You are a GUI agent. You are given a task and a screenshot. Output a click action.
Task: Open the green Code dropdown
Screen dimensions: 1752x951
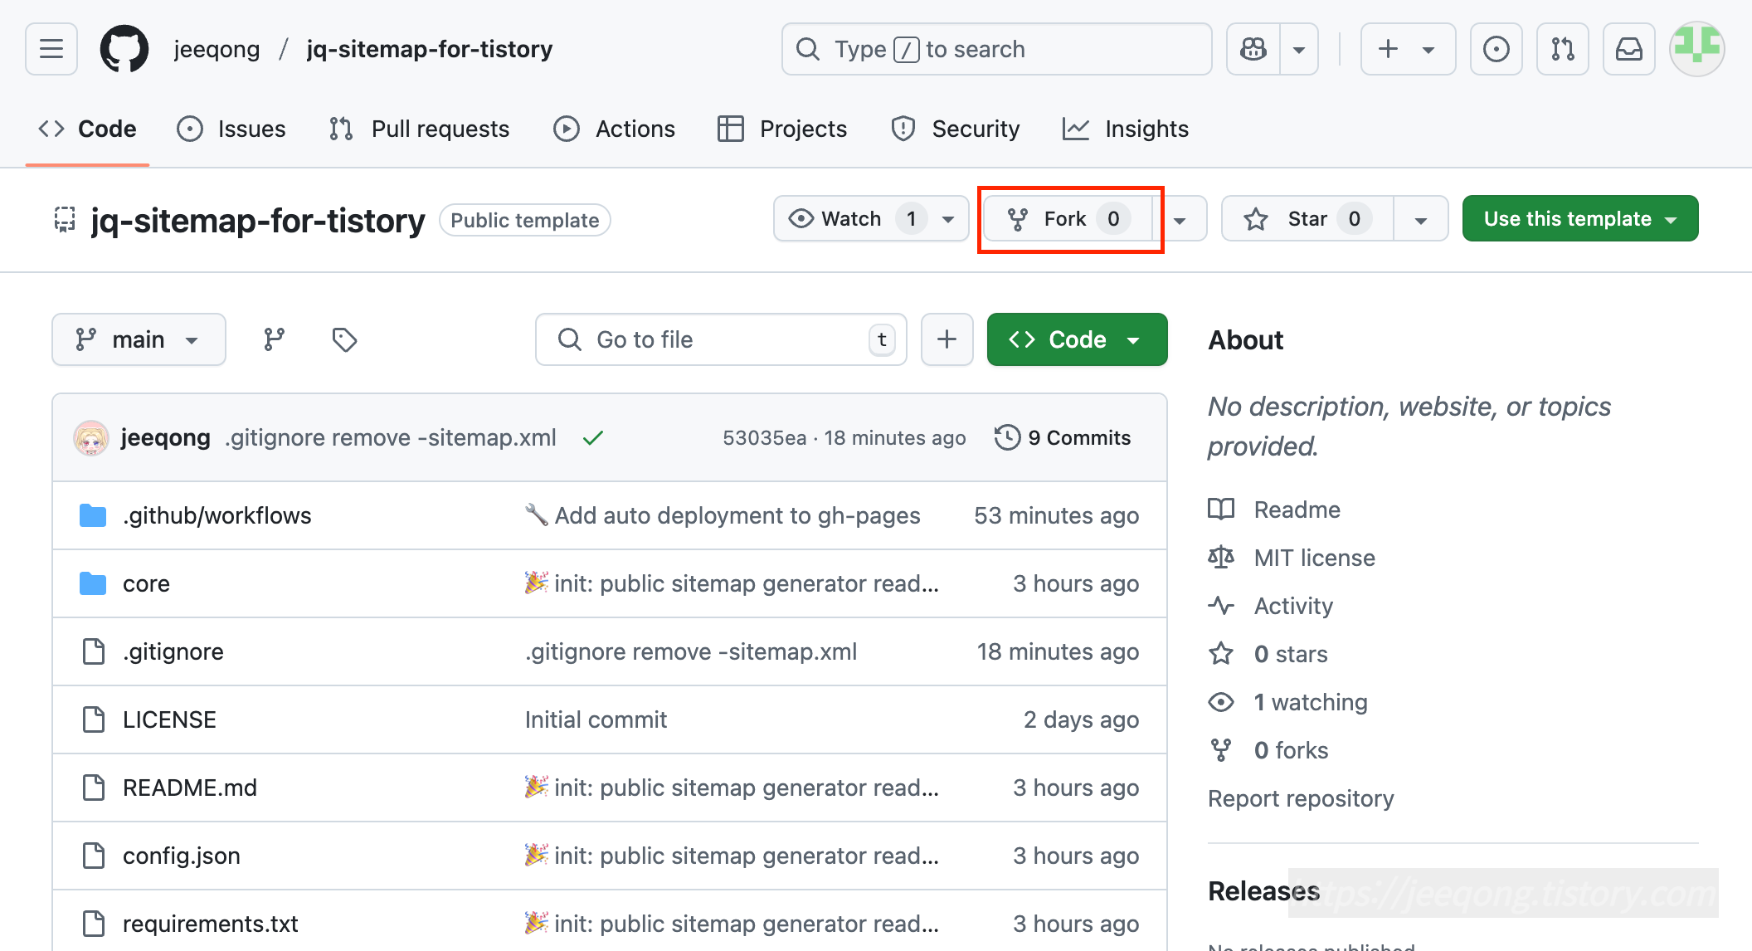point(1077,339)
